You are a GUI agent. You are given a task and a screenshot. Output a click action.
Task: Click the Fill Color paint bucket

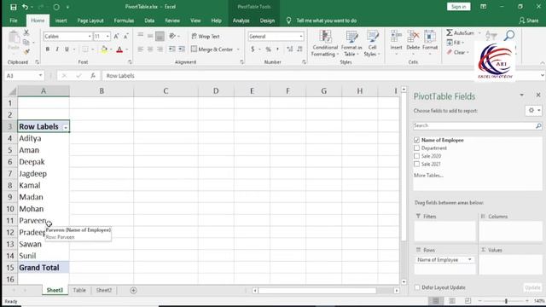(104, 49)
